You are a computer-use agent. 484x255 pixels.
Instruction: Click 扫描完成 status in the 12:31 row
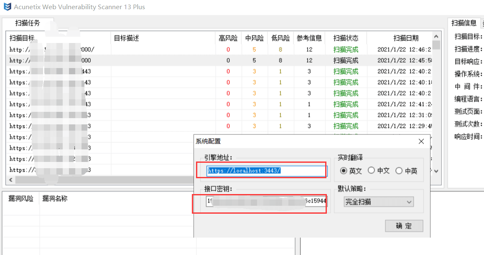pos(346,115)
